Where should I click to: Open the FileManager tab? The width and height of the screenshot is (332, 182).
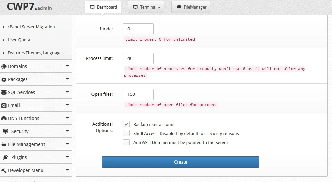(x=191, y=7)
